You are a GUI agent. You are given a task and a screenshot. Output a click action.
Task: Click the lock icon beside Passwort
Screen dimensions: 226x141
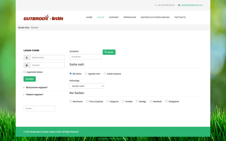coord(27,65)
